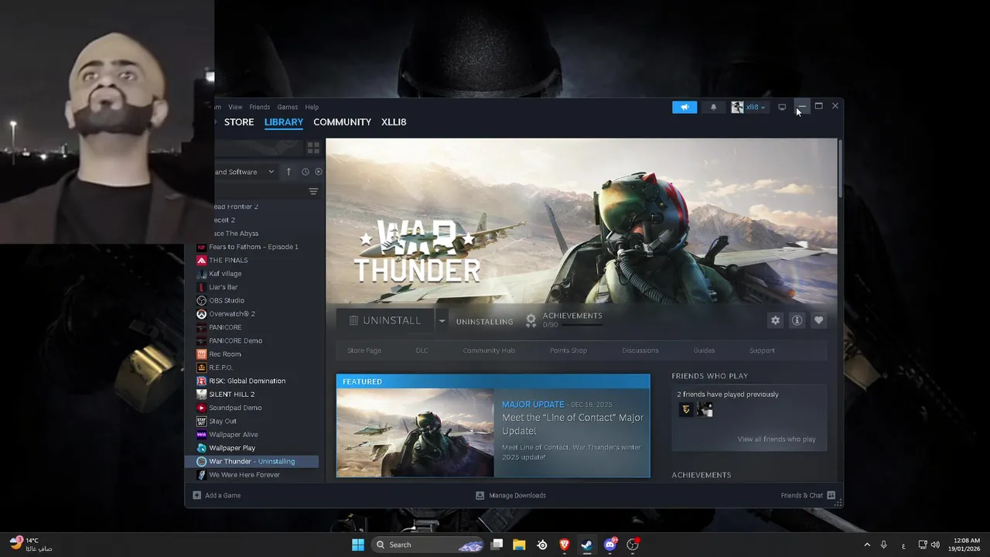Open the library advanced filter icon
Viewport: 990px width, 557px height.
coord(313,192)
